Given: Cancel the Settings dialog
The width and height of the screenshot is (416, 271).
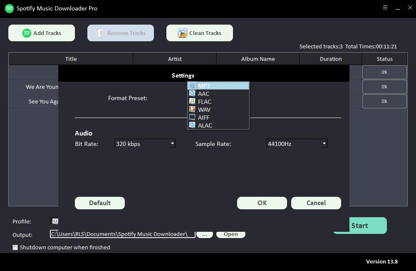Looking at the screenshot, I should point(316,203).
